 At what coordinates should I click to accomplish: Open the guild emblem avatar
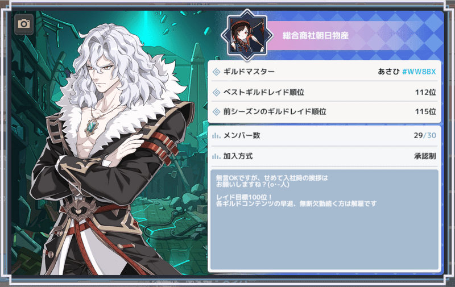pos(247,35)
